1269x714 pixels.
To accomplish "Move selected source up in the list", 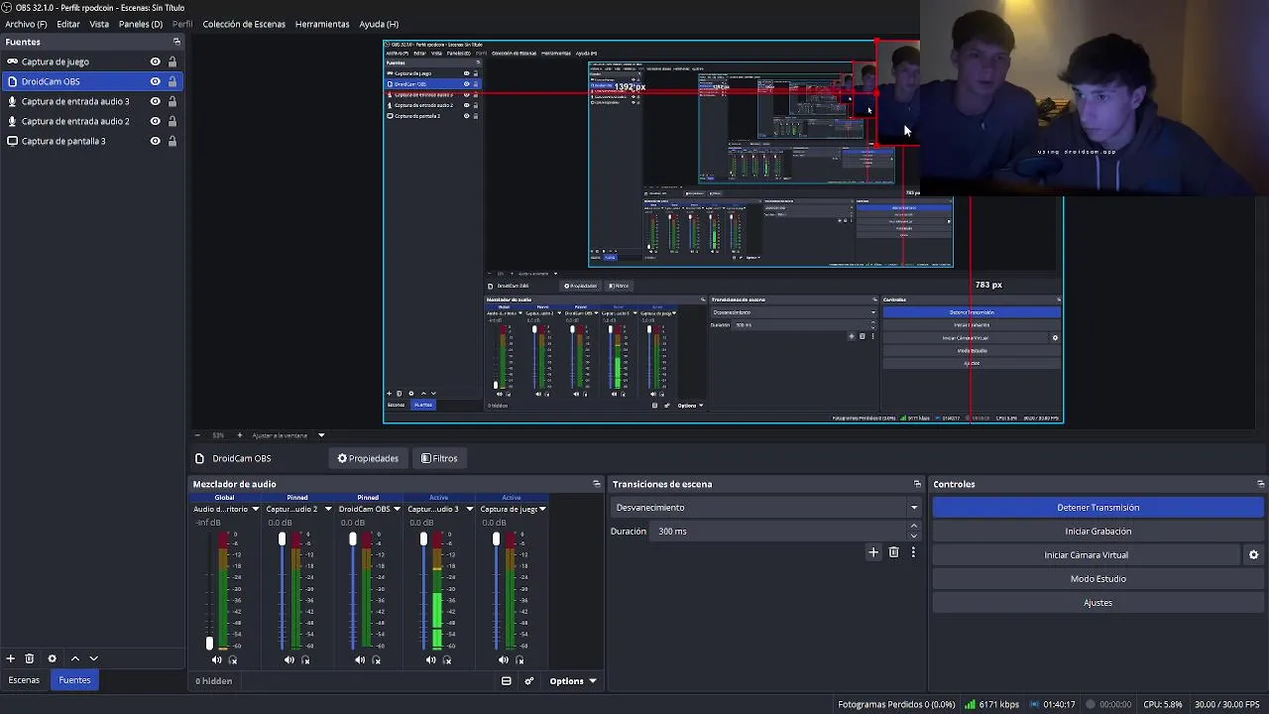I will tap(74, 658).
